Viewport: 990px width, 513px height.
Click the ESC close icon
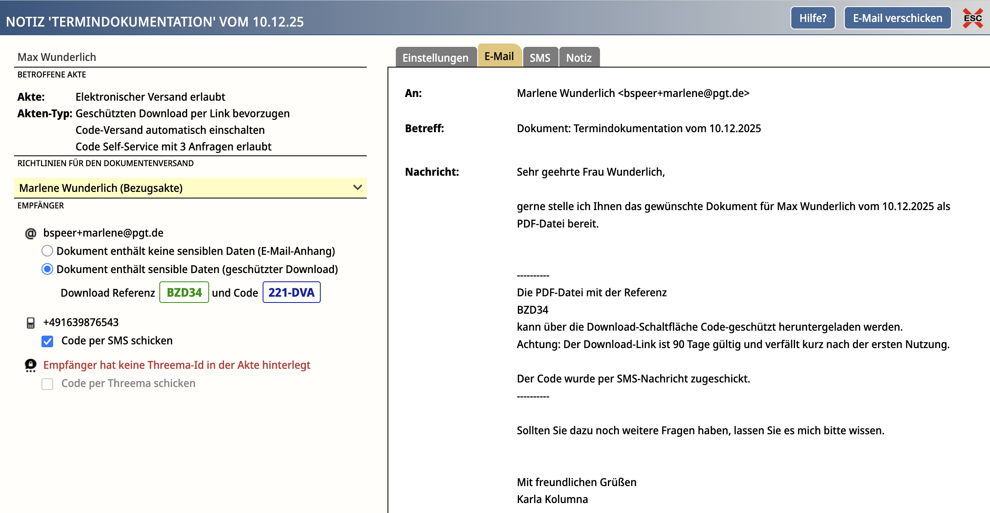[973, 18]
